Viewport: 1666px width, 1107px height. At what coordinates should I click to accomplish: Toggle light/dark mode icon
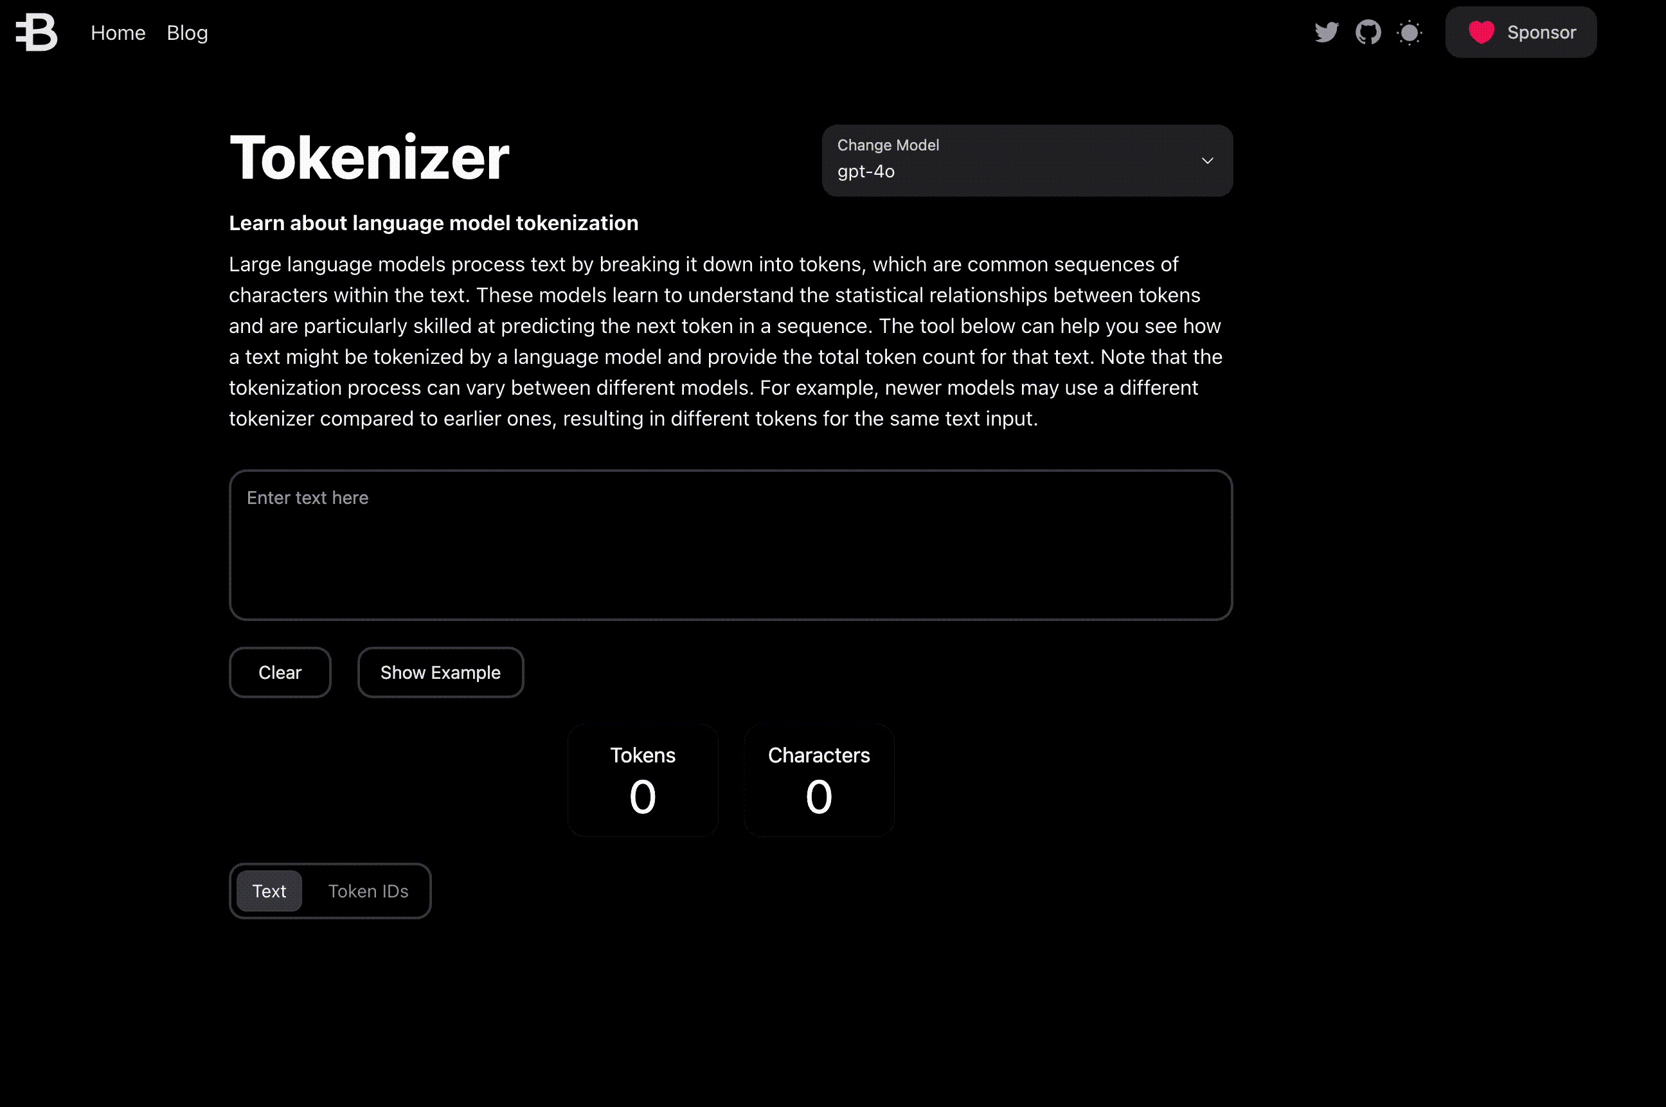coord(1410,32)
